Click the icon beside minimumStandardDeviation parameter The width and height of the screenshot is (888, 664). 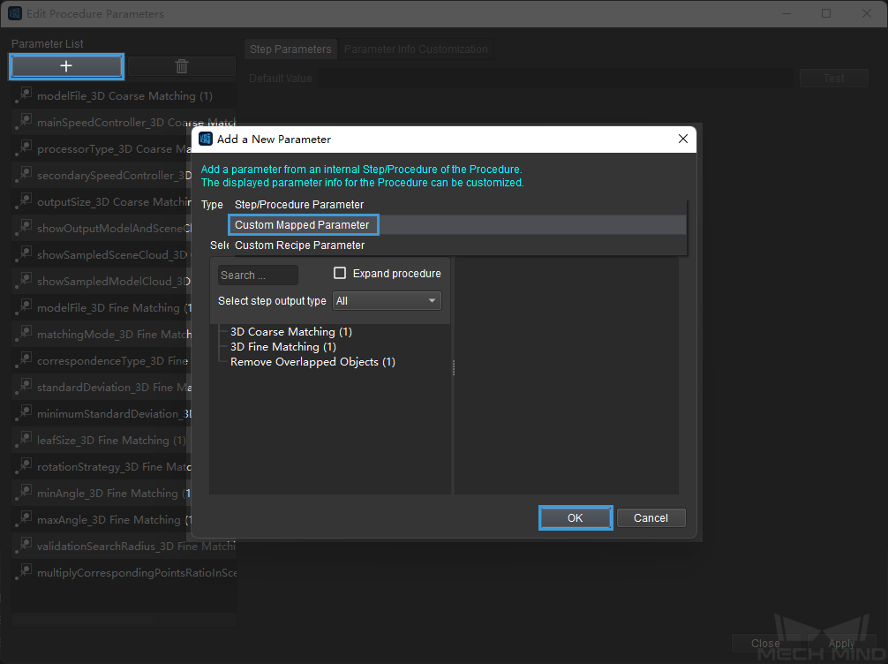[24, 412]
